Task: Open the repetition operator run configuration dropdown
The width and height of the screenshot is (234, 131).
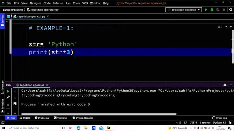Action: [184, 10]
